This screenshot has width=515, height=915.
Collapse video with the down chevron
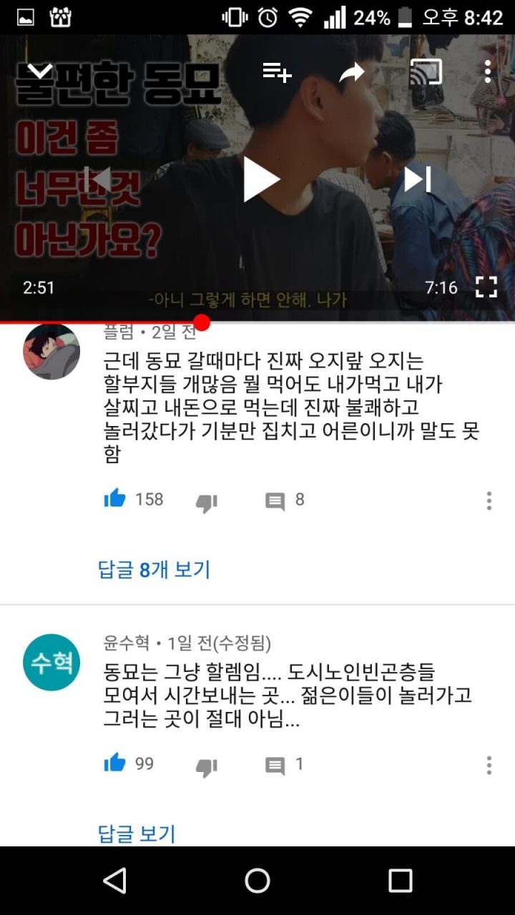tap(40, 71)
